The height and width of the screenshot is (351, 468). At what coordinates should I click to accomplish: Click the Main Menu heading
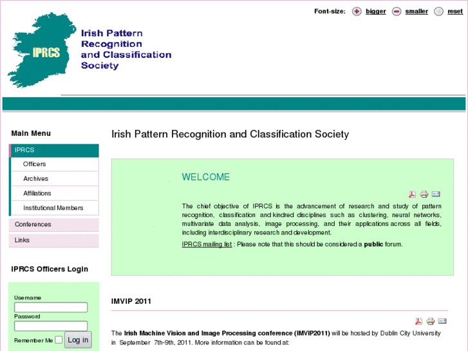pos(31,133)
